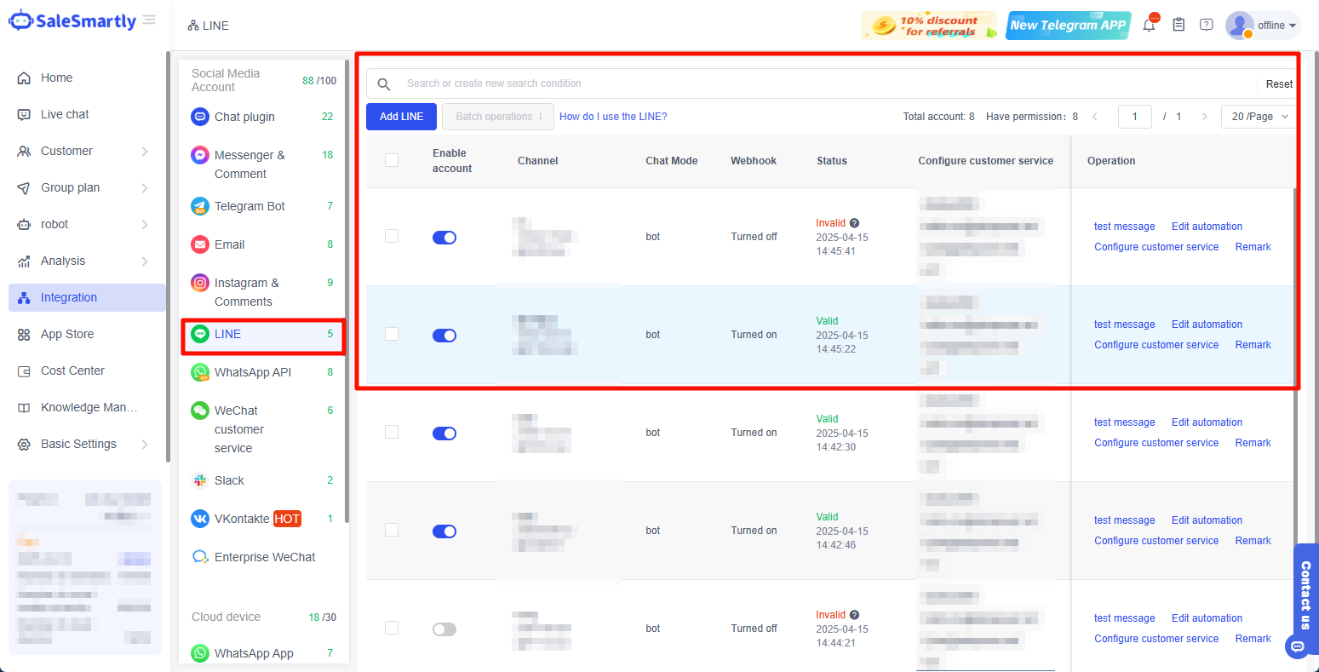Click the Add LINE button
This screenshot has height=672, width=1319.
(x=401, y=117)
